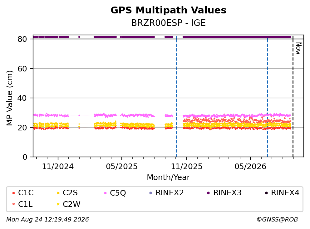Click the GPS Multipath Values title
The height and width of the screenshot is (229, 310).
point(169,10)
